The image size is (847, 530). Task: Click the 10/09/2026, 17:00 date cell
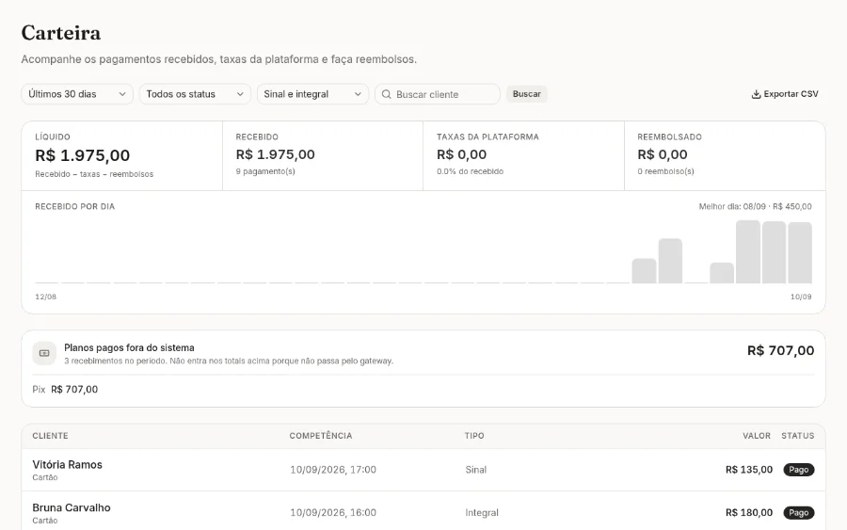(333, 470)
